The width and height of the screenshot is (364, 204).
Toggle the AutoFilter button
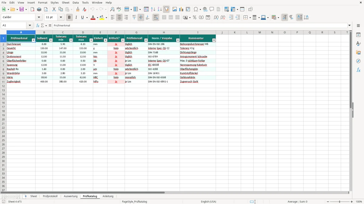click(x=166, y=9)
